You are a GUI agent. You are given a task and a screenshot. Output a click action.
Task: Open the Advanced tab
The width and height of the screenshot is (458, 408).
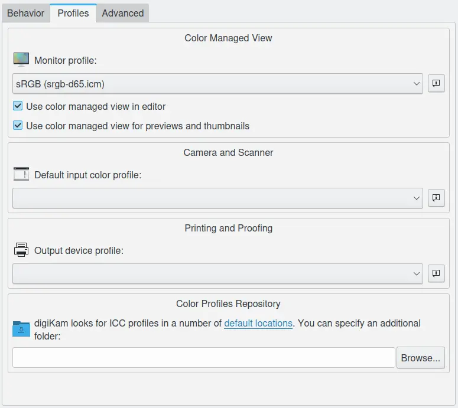122,13
